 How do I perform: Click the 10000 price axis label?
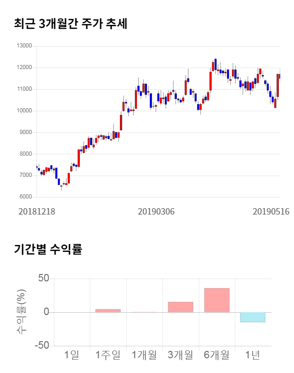point(24,111)
